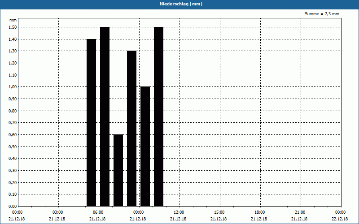The image size is (359, 224).
Task: Click the 0,70 y-axis label
Action: pyautogui.click(x=13, y=123)
